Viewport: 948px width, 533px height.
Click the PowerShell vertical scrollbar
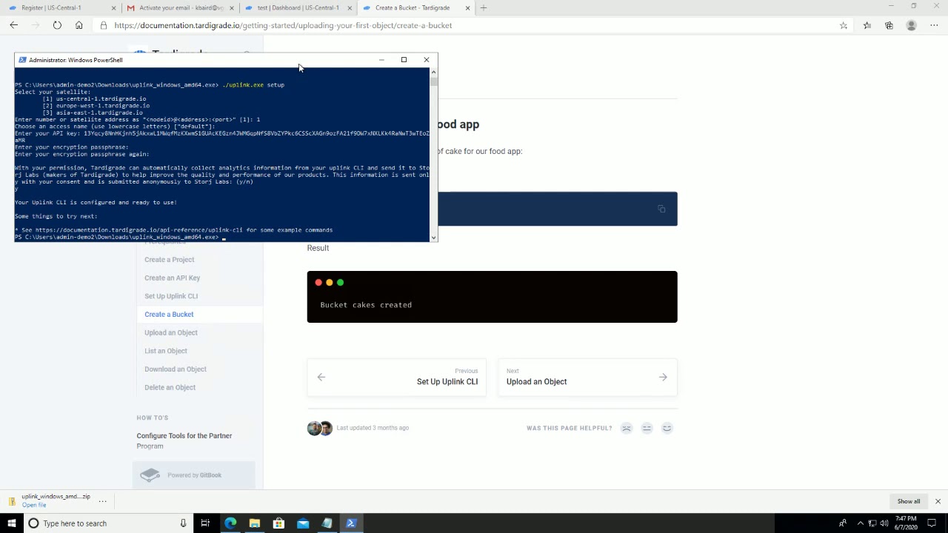(x=434, y=155)
